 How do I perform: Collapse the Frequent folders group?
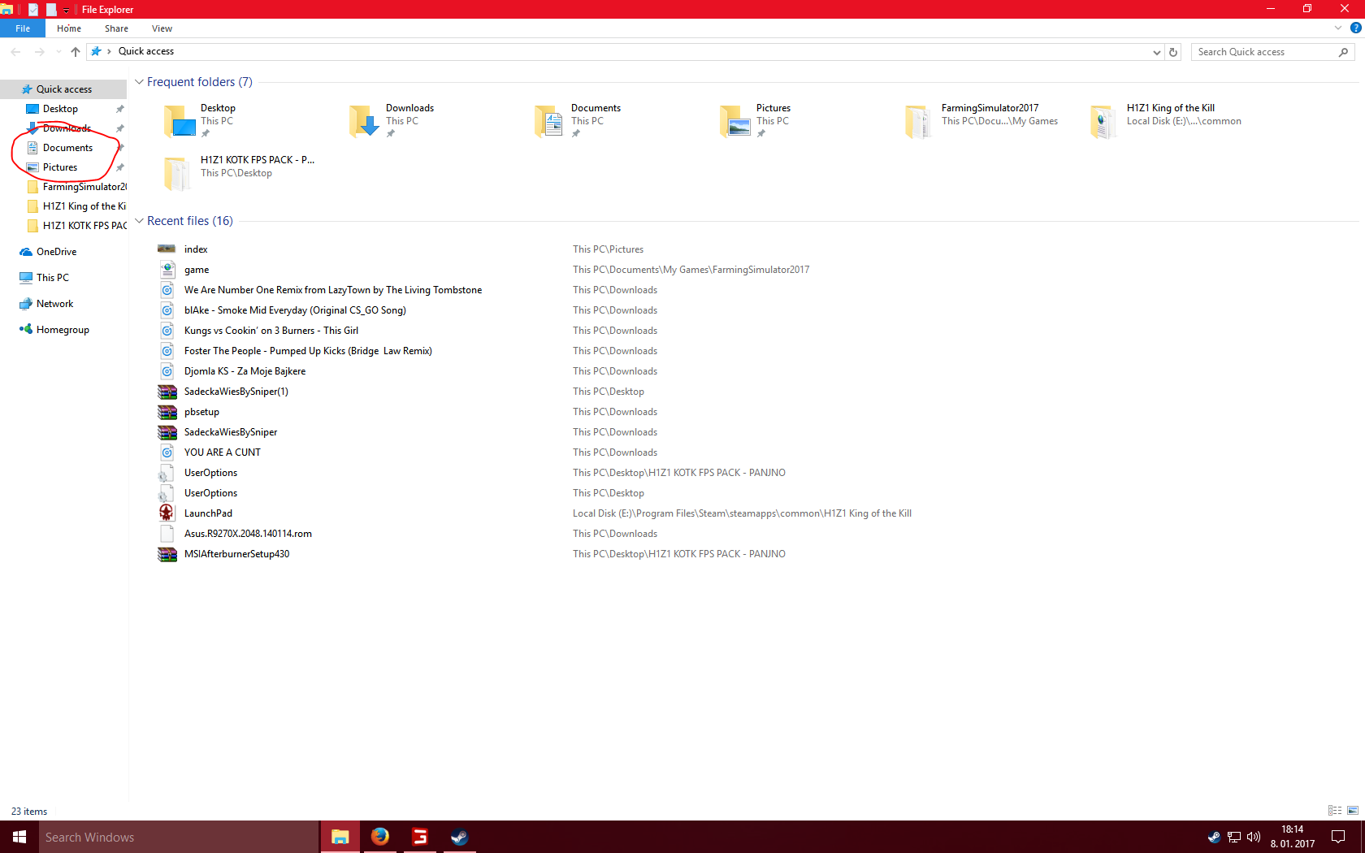(x=139, y=82)
